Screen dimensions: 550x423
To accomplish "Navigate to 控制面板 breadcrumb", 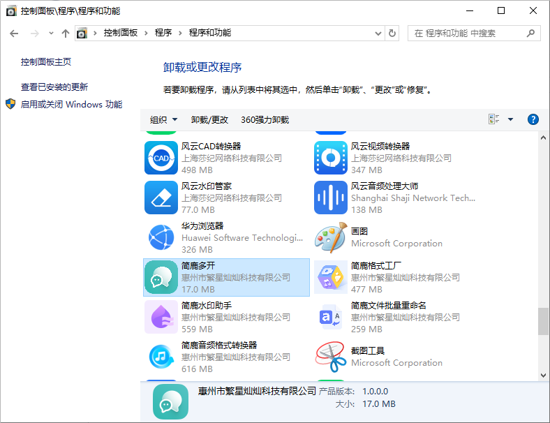I will 120,33.
